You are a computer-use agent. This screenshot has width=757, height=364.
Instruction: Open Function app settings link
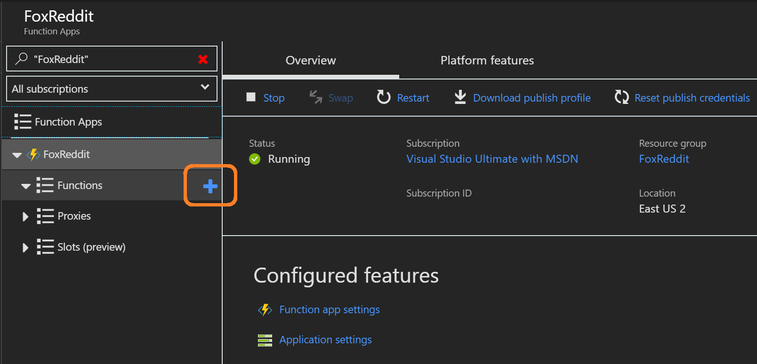(330, 309)
